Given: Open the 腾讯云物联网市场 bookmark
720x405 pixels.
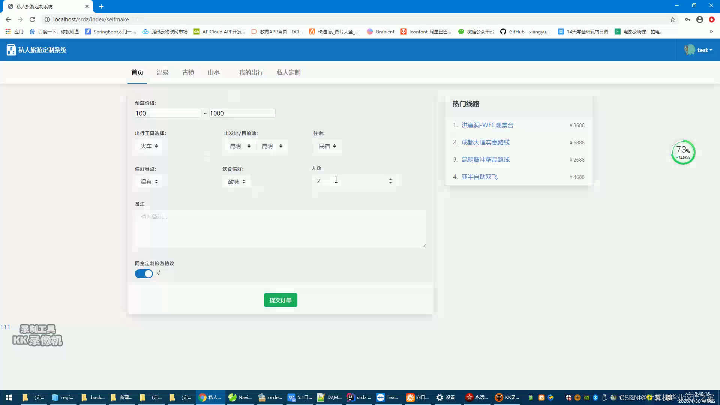Looking at the screenshot, I should (x=165, y=31).
